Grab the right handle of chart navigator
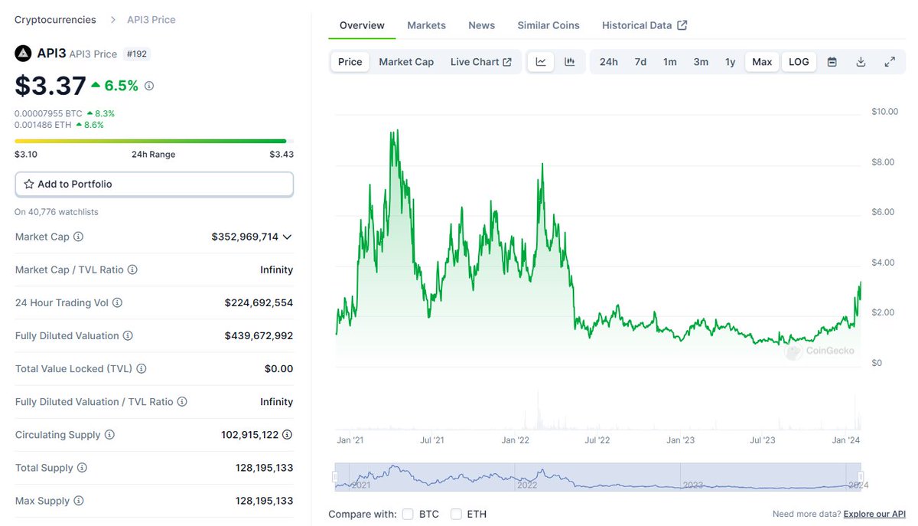 861,477
